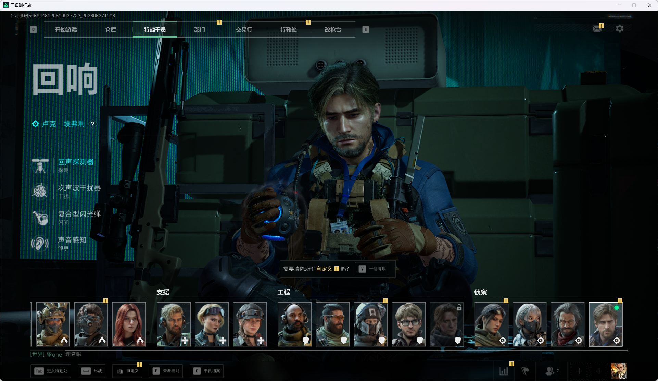Click the 查看技能 button
658x381 pixels.
coord(166,371)
